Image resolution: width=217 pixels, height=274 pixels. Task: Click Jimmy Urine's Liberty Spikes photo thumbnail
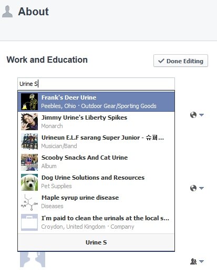[x=29, y=122]
